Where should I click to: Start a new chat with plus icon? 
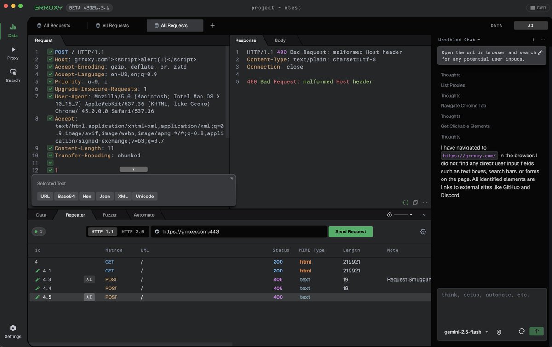(x=533, y=40)
